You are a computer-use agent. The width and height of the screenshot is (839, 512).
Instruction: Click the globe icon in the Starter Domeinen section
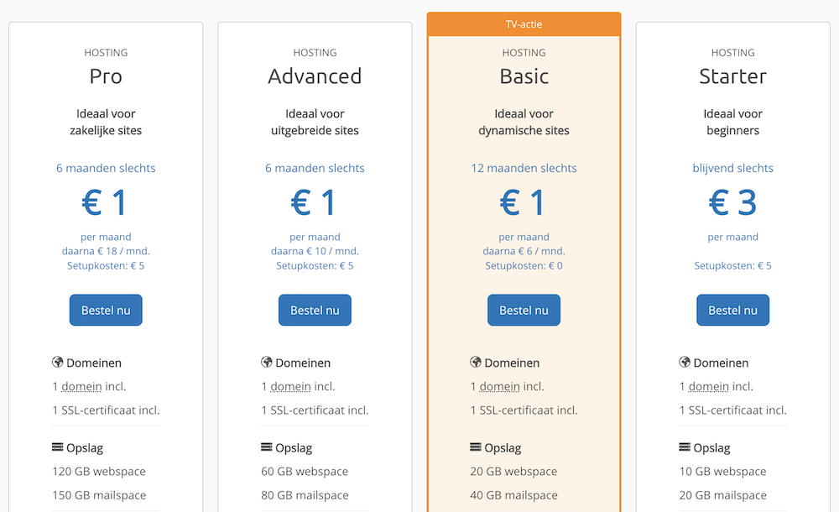(685, 363)
